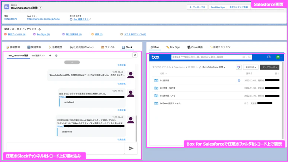Go to すべてのファイル breadcrumb in Box
Screen dimensions: 288x162
(x=161, y=67)
